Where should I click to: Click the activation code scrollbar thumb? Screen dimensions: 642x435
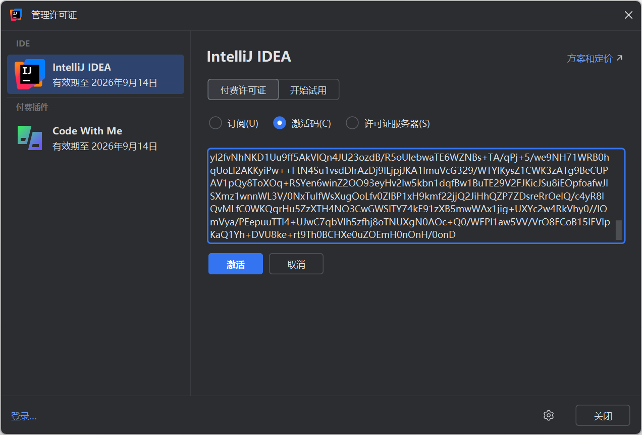point(618,230)
